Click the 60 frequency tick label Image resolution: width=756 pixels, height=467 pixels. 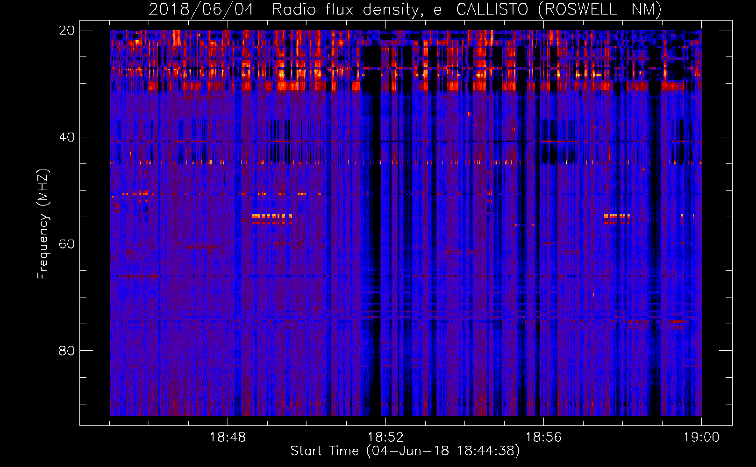pyautogui.click(x=67, y=244)
